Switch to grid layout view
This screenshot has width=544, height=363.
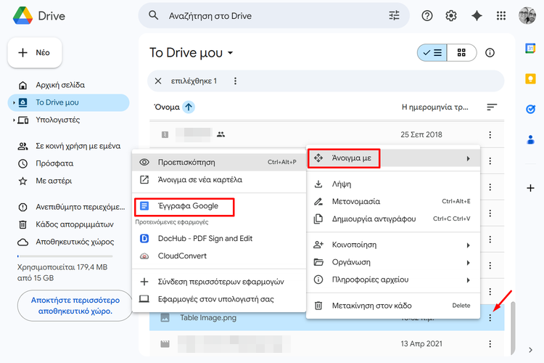coord(462,53)
